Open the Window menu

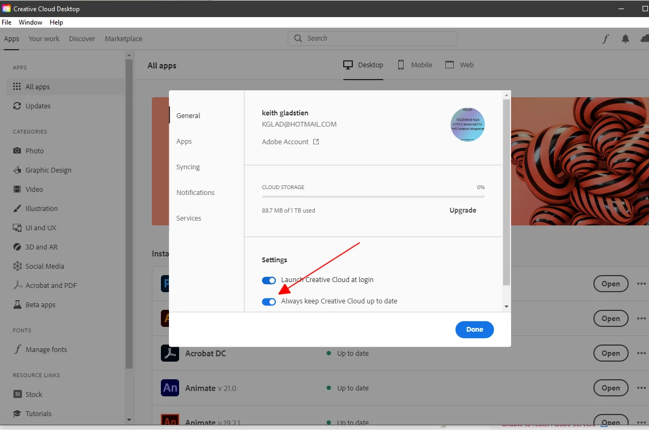30,22
